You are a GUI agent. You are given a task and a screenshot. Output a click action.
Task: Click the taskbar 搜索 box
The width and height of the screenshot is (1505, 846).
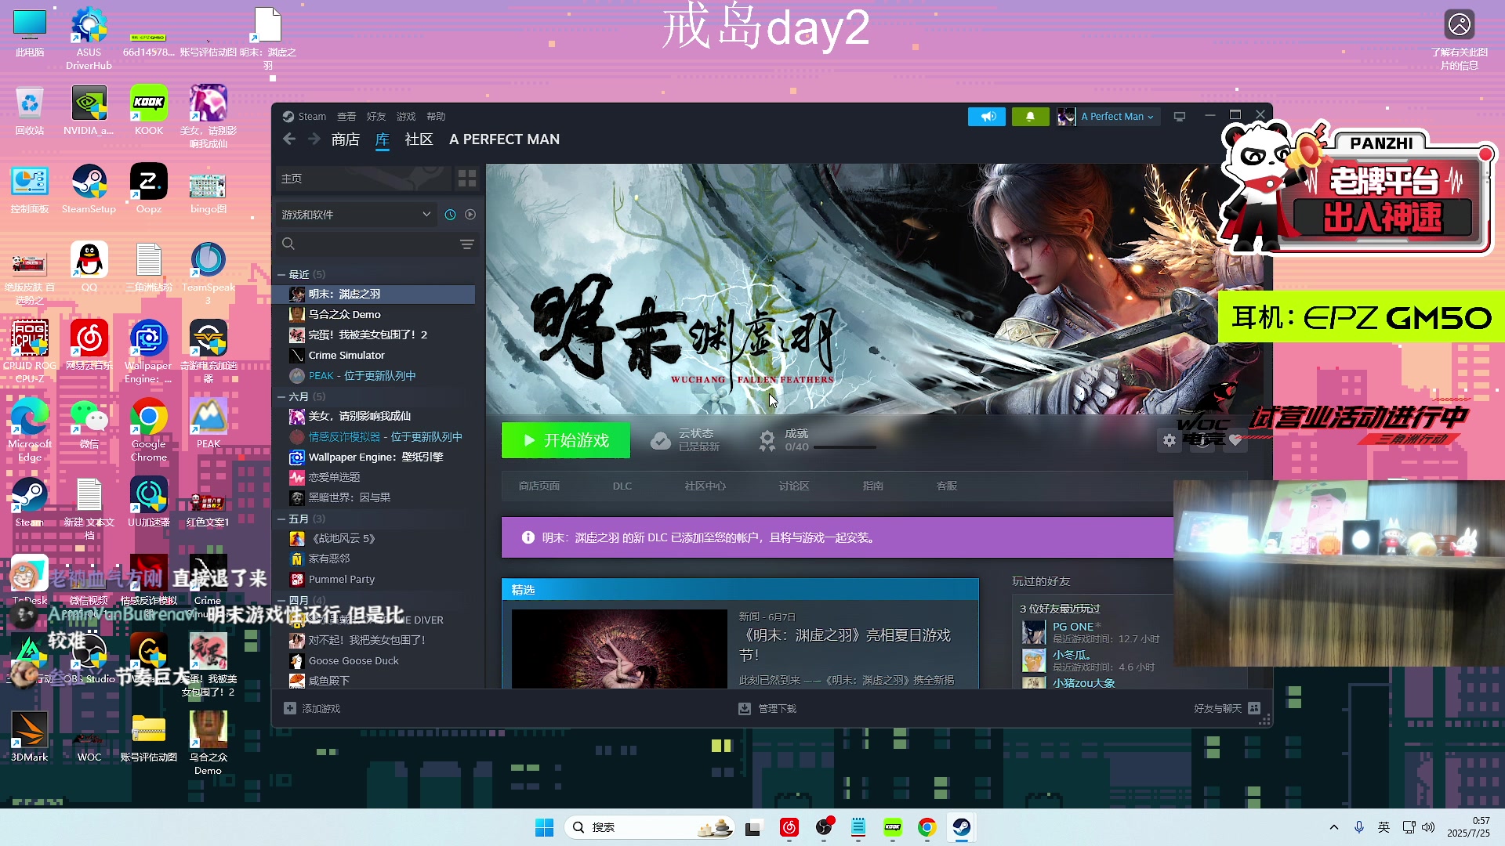click(650, 827)
